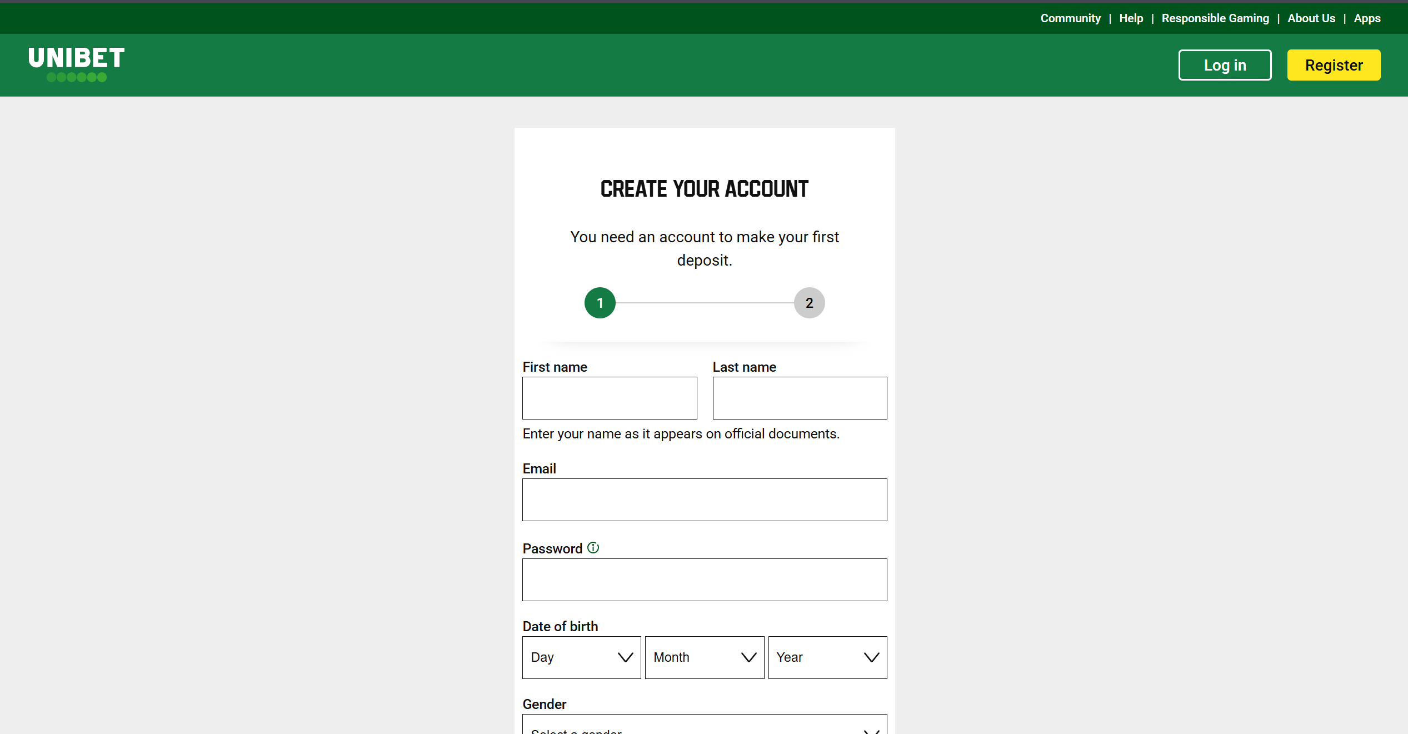The width and height of the screenshot is (1408, 734).
Task: Click the Email input field
Action: 705,500
